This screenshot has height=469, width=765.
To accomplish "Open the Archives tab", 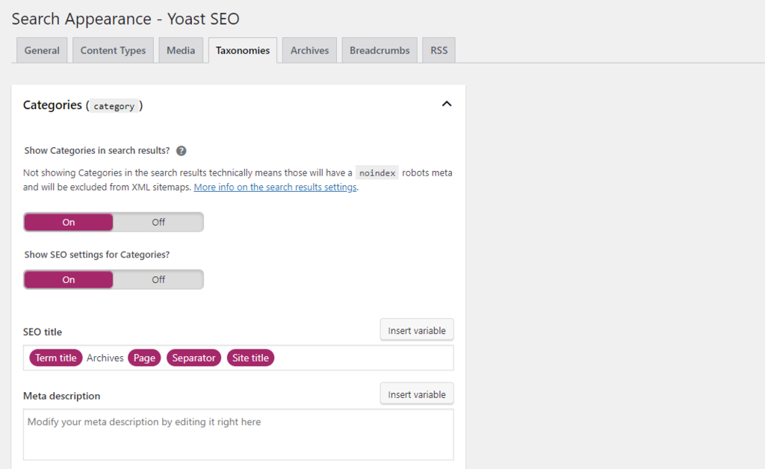I will (x=309, y=50).
